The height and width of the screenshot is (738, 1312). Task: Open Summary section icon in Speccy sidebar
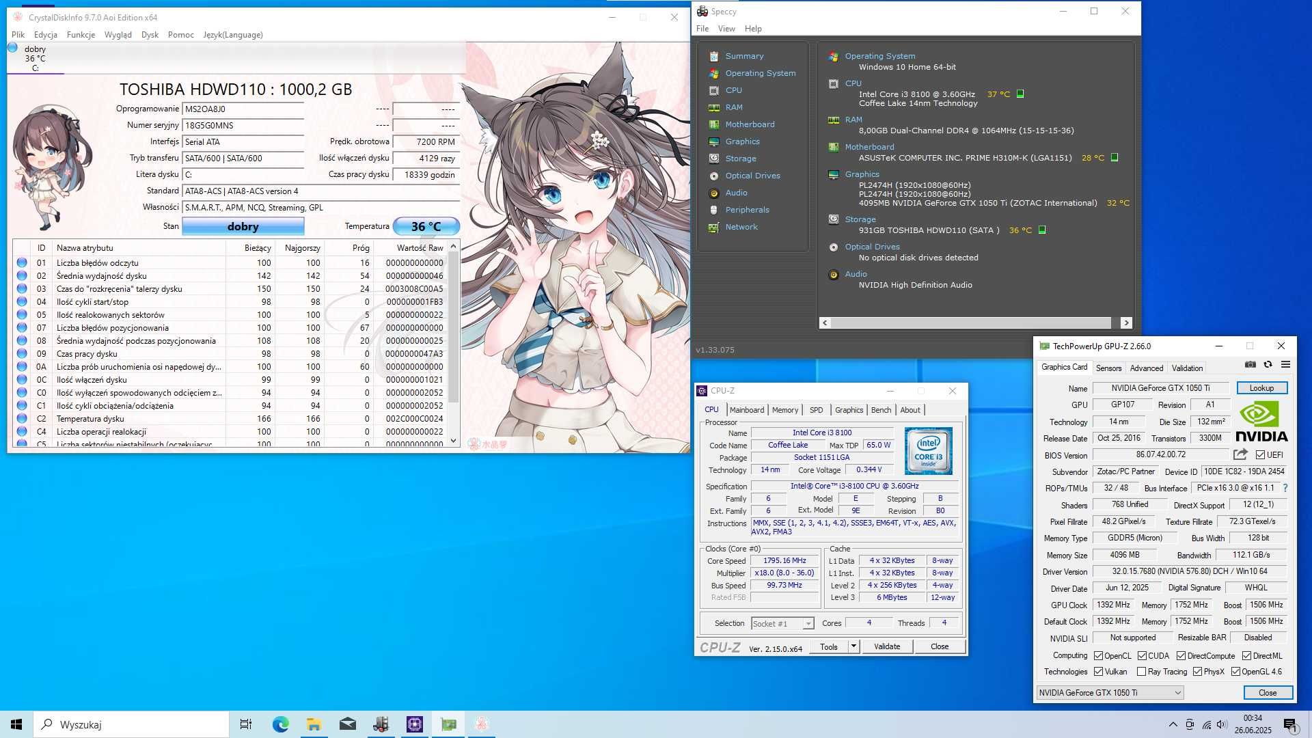click(713, 56)
